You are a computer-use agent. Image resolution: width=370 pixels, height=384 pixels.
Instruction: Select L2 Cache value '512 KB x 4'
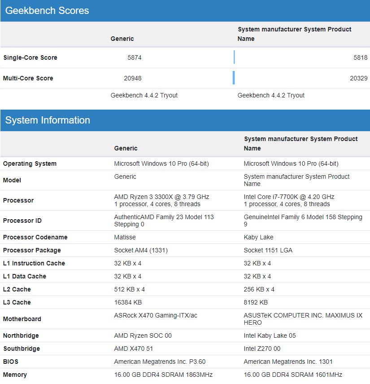[129, 289]
